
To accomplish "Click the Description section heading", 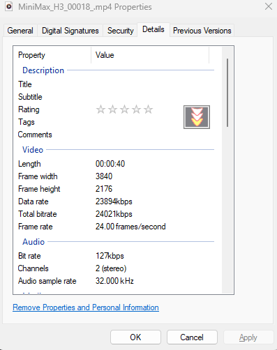I will tap(43, 70).
